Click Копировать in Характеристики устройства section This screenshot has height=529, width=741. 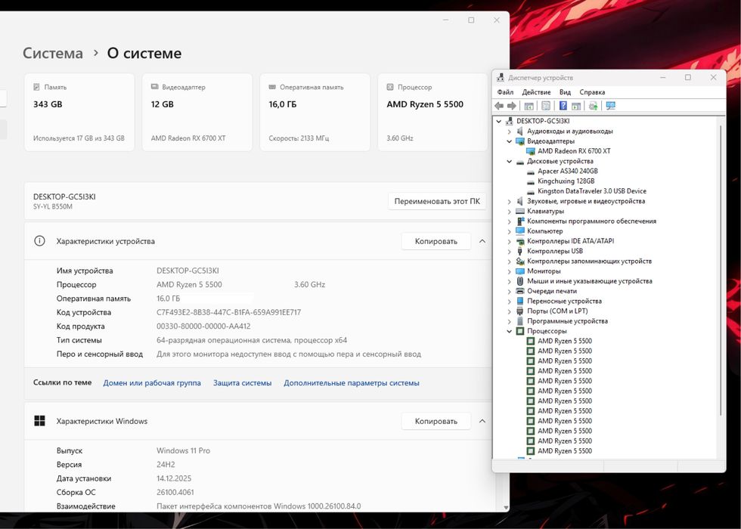pyautogui.click(x=436, y=241)
